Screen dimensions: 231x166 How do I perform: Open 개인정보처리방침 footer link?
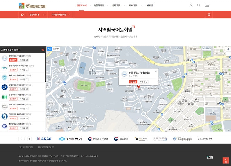tap(26, 147)
